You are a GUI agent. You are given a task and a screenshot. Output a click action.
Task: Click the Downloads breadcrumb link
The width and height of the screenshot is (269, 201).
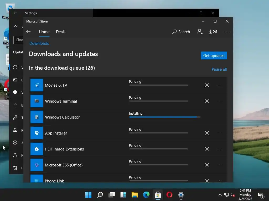point(39,43)
